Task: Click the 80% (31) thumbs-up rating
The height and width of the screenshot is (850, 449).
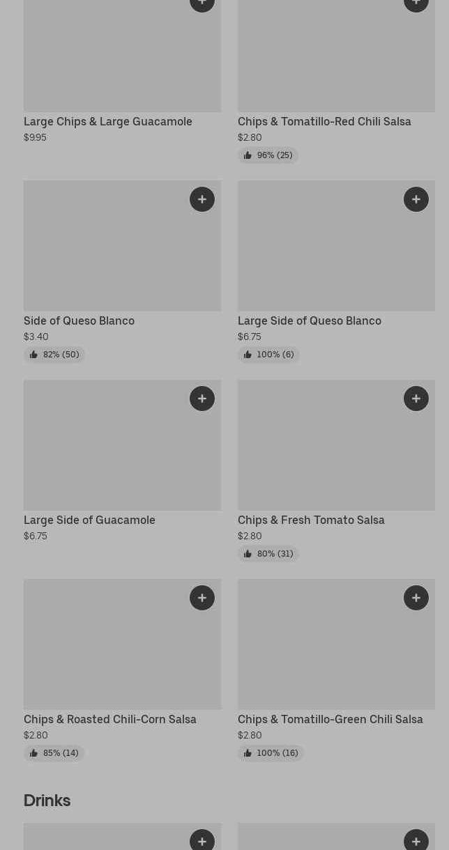Action: (268, 554)
